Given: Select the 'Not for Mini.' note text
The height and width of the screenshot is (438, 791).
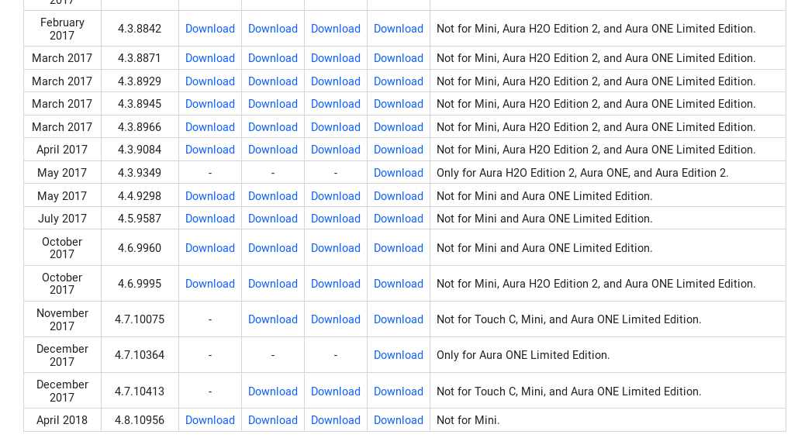Looking at the screenshot, I should click(x=468, y=420).
